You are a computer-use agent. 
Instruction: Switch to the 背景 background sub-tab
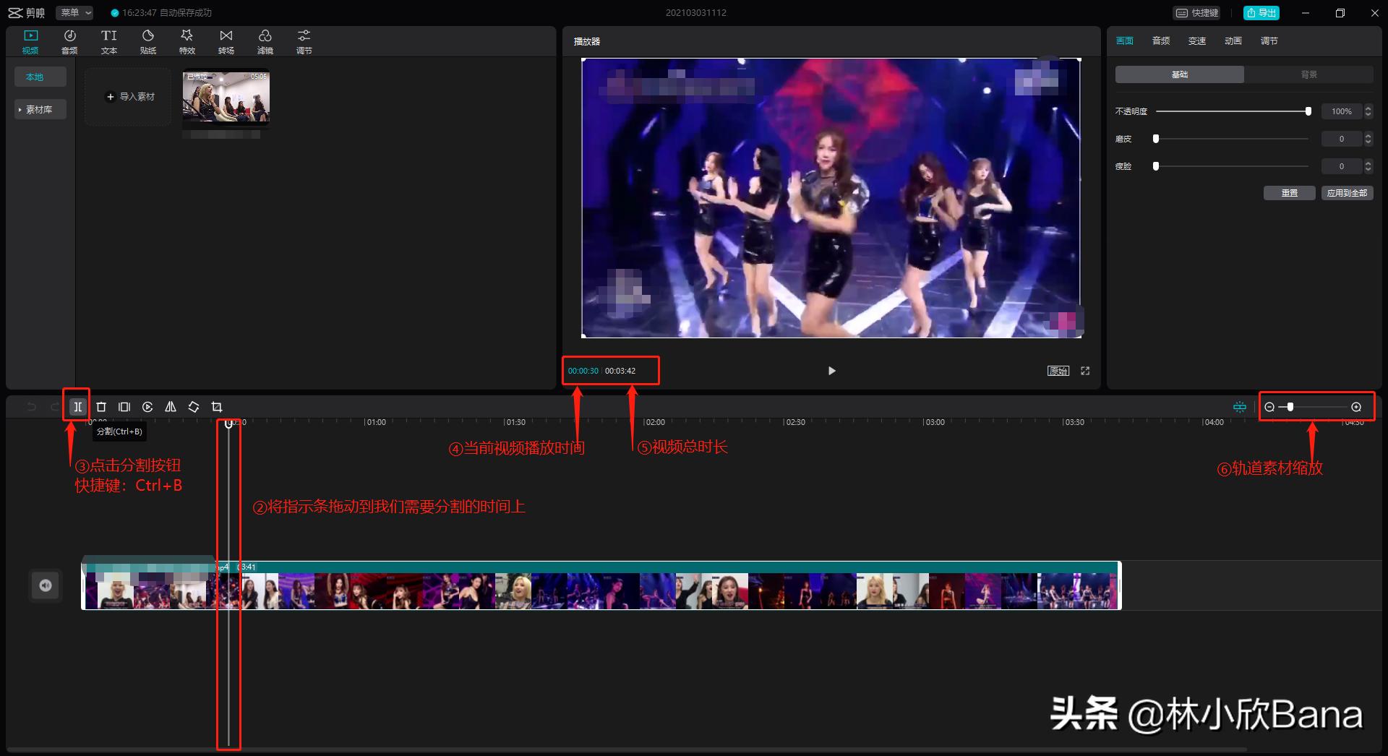(x=1308, y=74)
